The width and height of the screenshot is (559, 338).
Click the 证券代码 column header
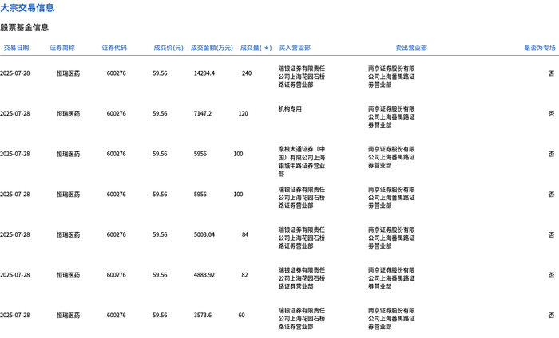tap(114, 48)
